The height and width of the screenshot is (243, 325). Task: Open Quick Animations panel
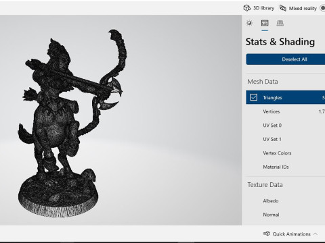coord(291,234)
